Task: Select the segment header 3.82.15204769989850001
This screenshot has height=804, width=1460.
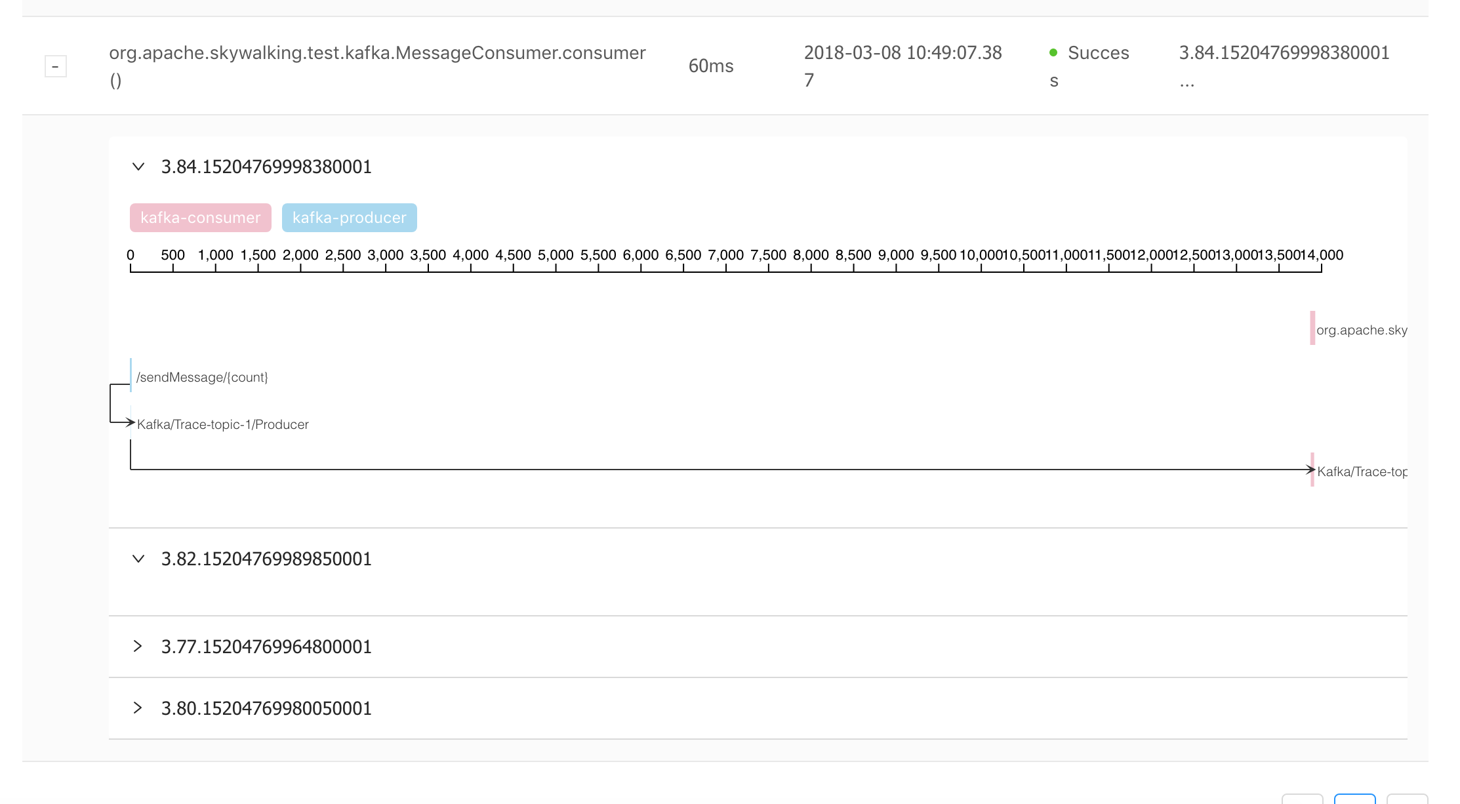Action: [x=266, y=559]
